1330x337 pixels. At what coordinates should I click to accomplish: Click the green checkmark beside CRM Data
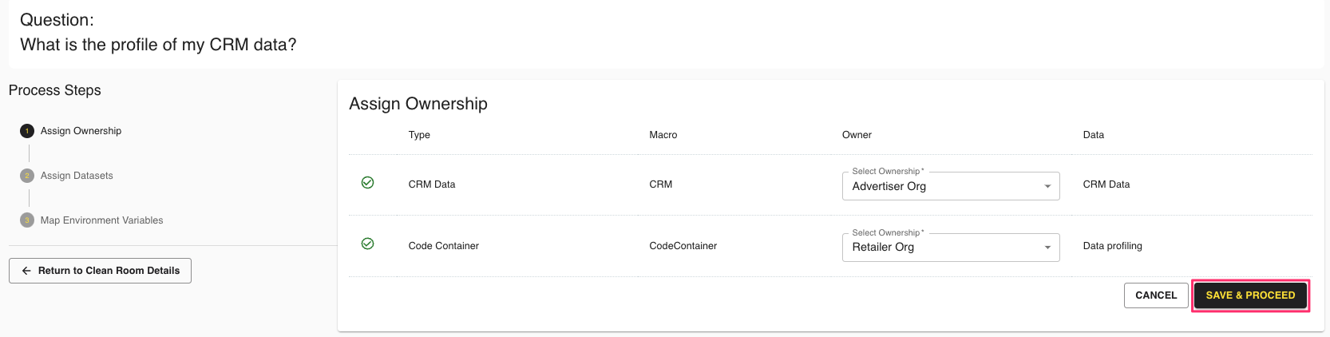tap(367, 183)
